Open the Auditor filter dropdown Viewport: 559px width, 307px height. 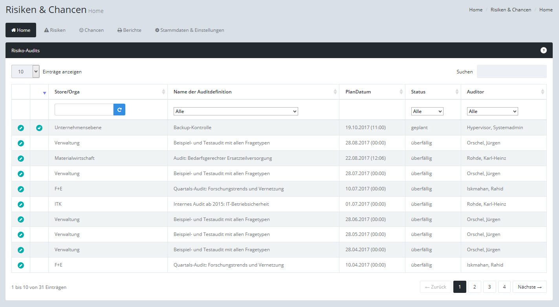(492, 111)
